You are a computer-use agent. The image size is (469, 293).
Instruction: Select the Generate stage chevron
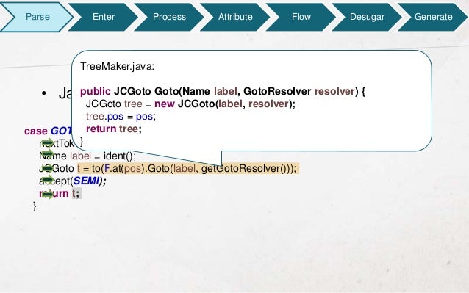(x=433, y=17)
